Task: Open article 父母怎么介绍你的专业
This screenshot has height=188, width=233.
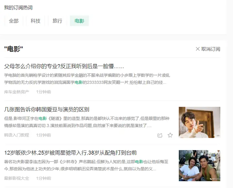Action: 64,66
